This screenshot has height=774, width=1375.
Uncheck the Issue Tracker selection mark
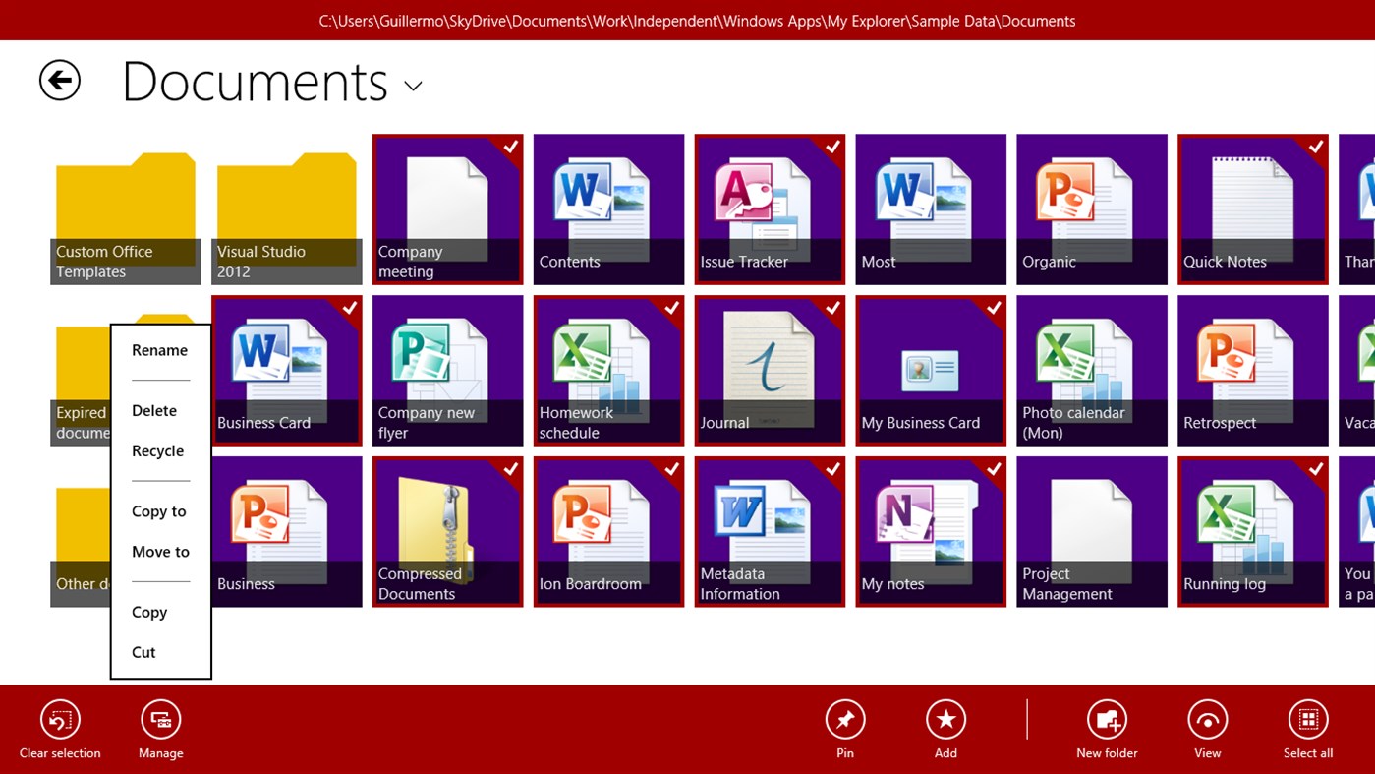click(832, 147)
